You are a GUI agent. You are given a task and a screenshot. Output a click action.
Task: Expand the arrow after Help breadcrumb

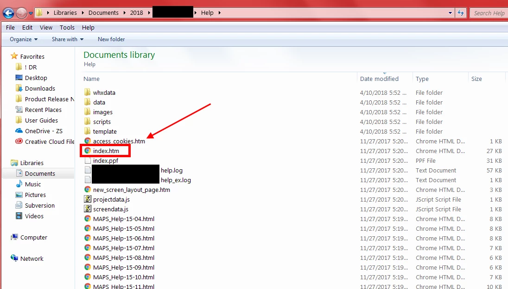[219, 12]
